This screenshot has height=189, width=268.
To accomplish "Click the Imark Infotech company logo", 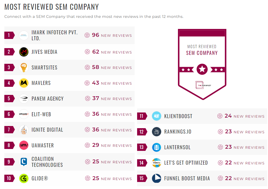I will (x=24, y=35).
